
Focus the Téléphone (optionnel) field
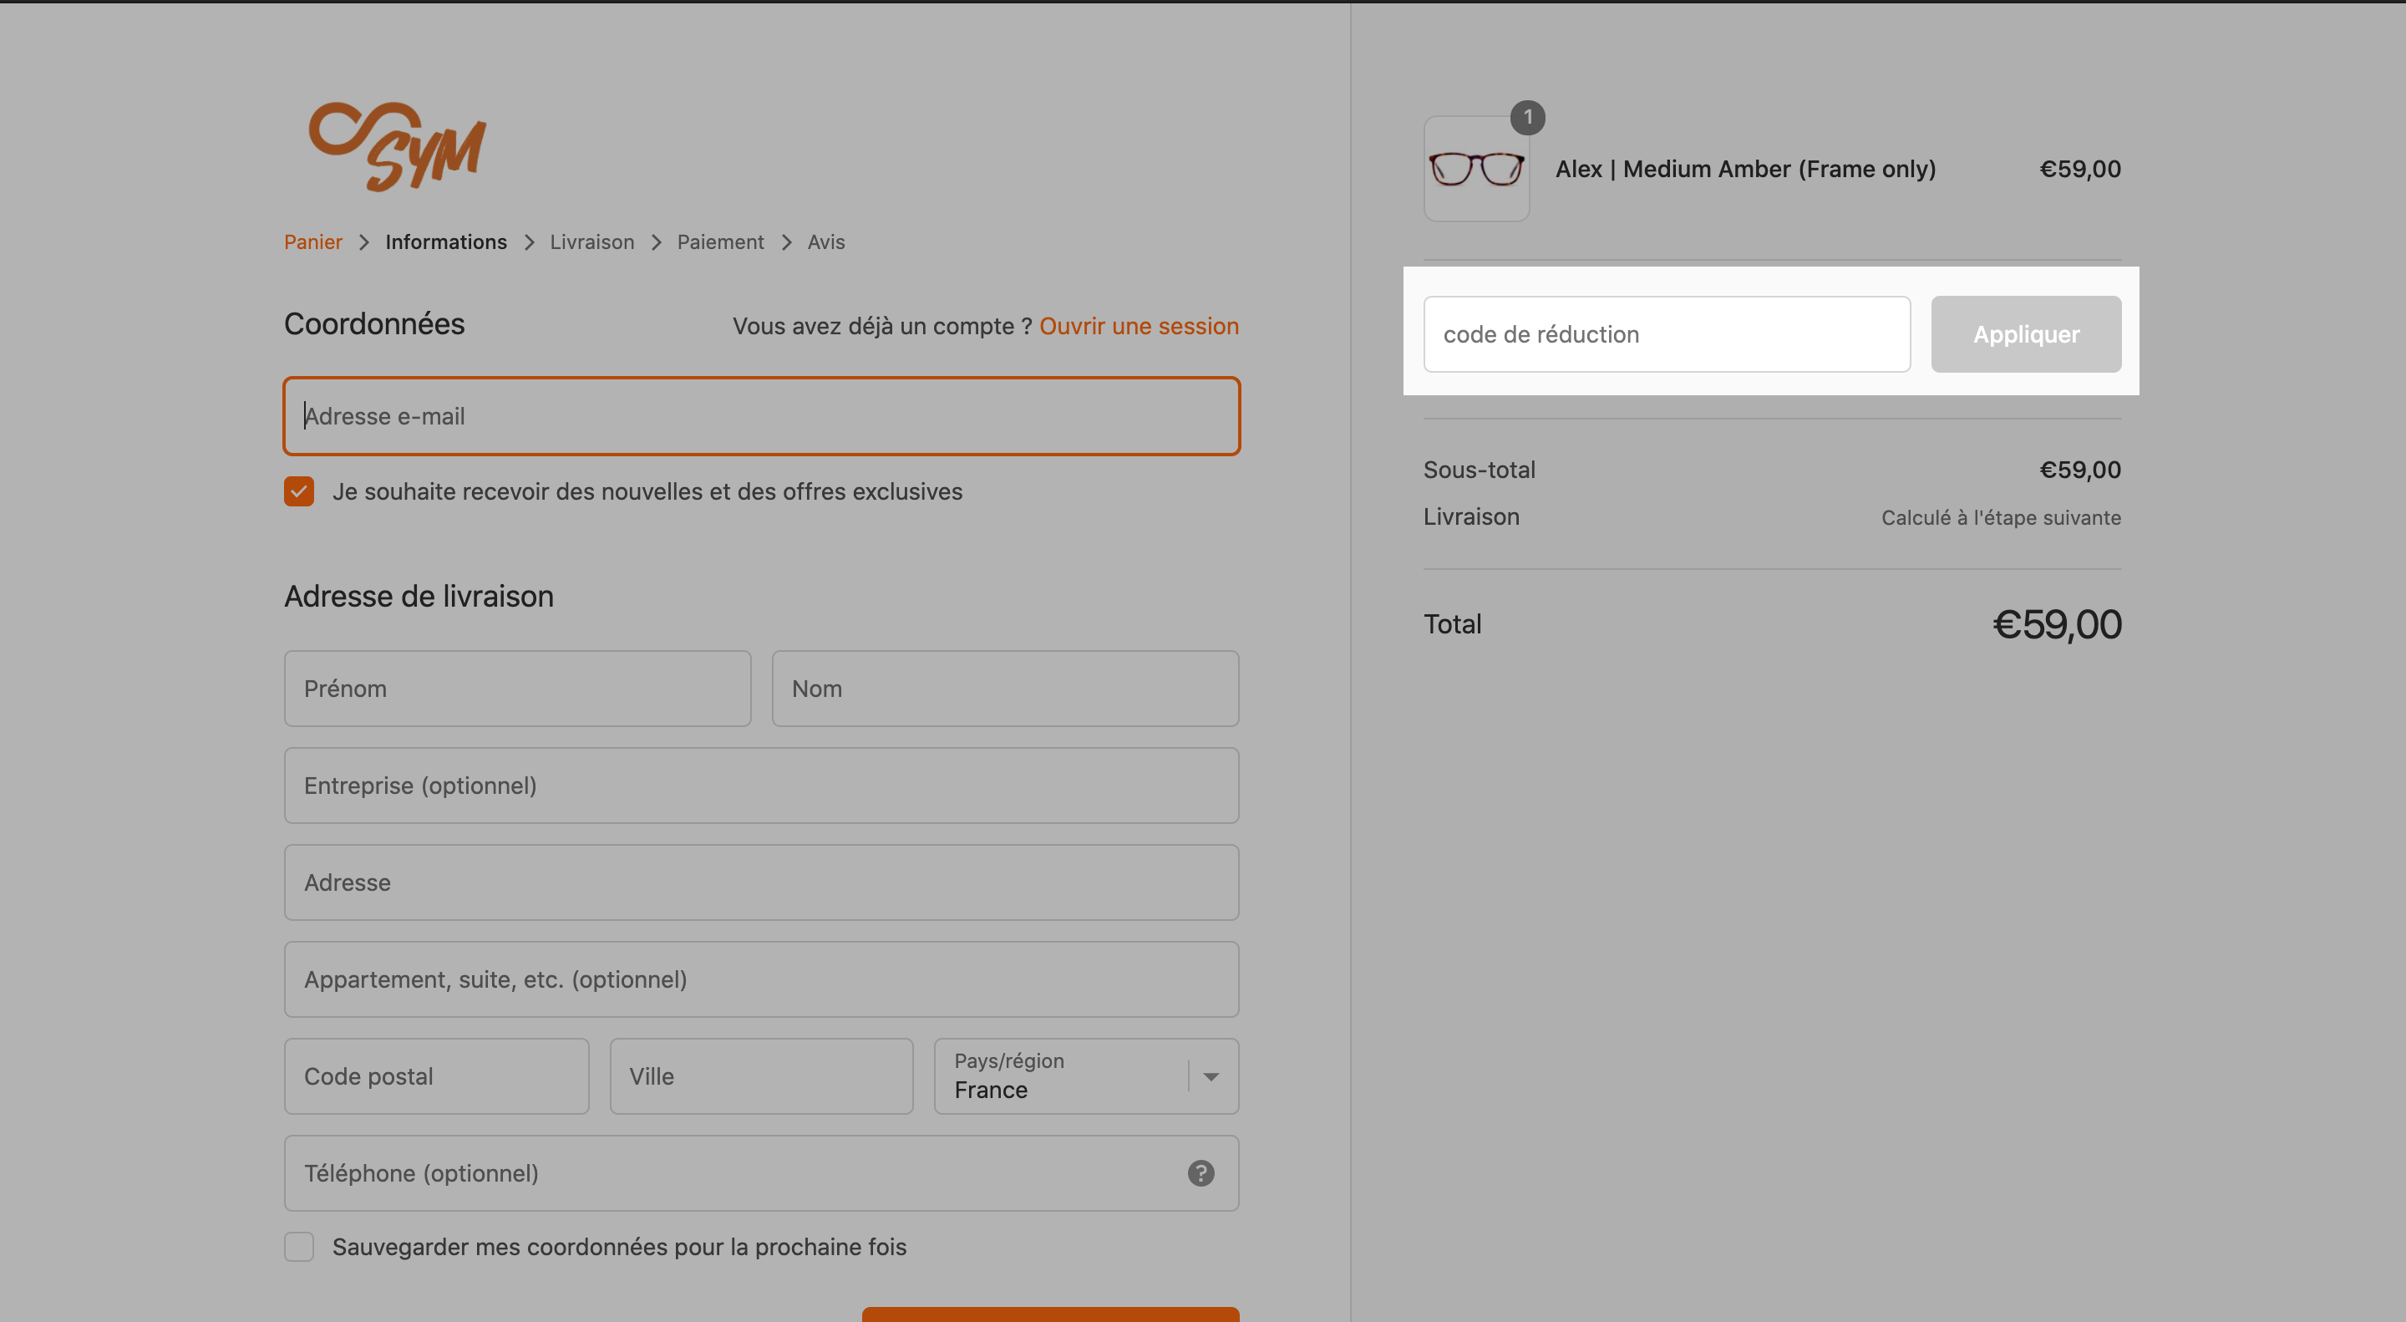coord(761,1173)
